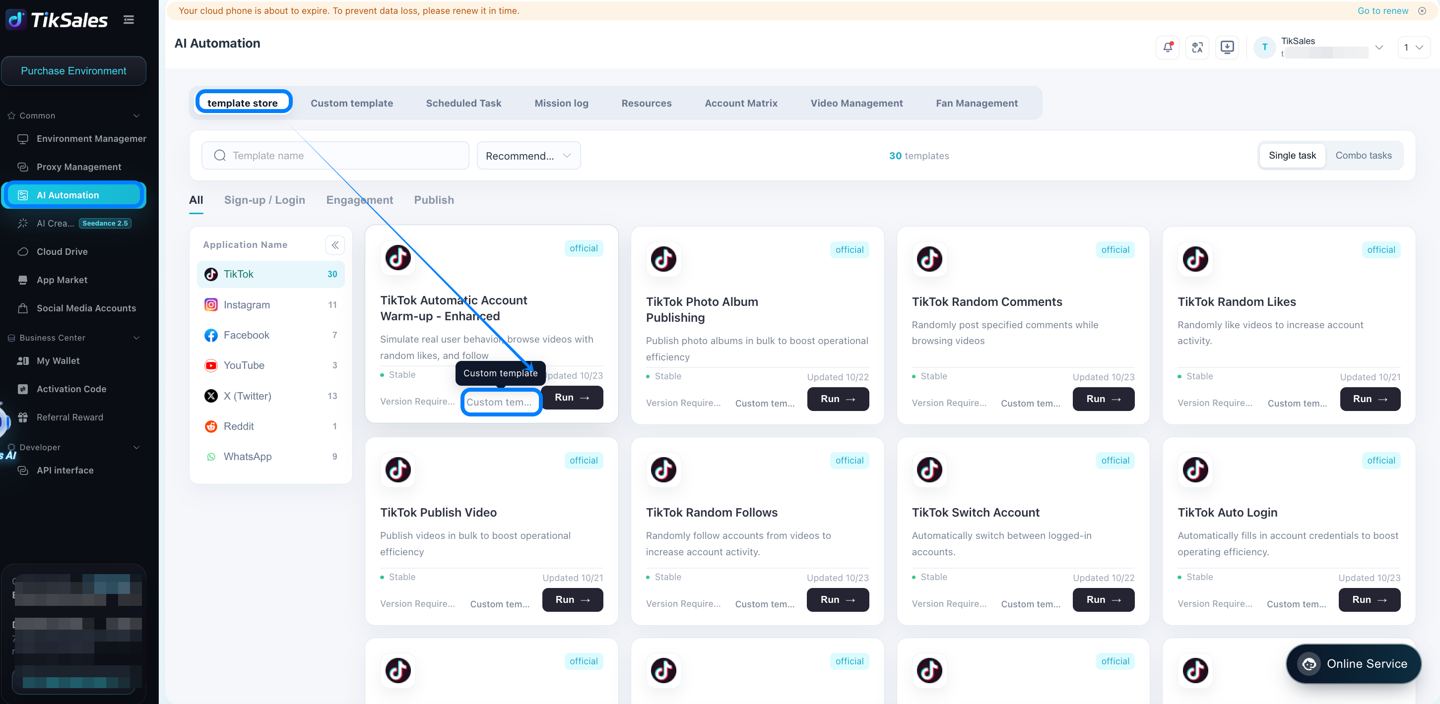
Task: Switch to Mission log tab
Action: click(x=561, y=103)
